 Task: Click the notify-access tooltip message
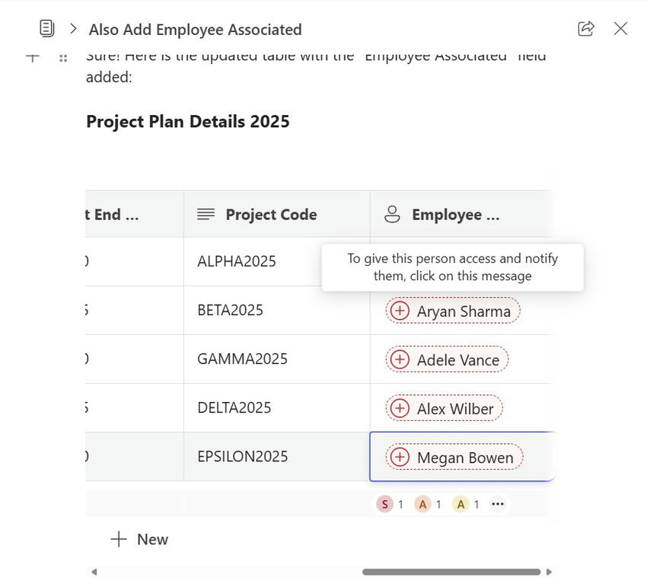click(452, 267)
